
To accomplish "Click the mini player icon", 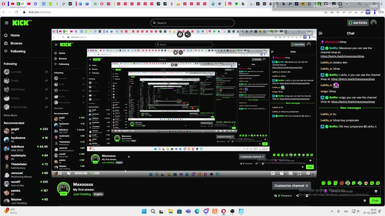I will [273, 173].
